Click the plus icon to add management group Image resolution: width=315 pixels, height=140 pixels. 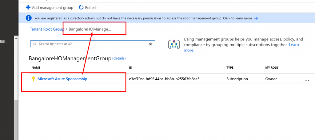(x=28, y=7)
